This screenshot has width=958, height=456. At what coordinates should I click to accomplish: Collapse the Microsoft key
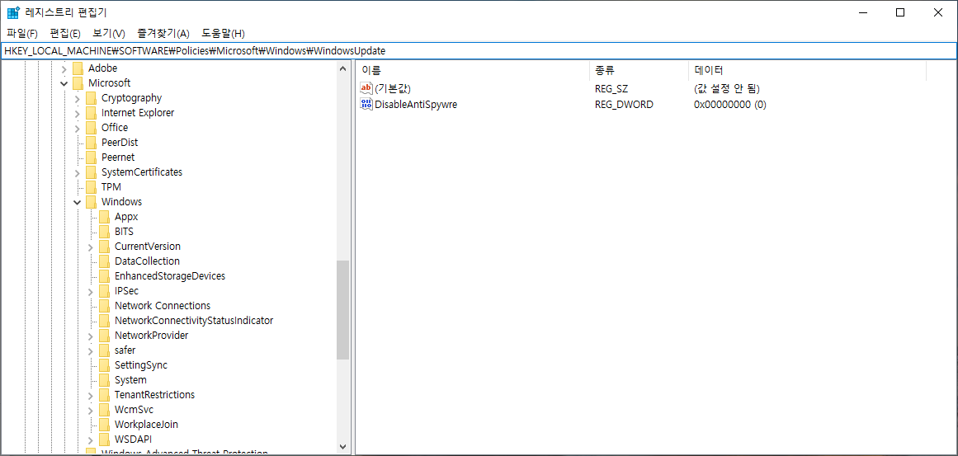64,83
